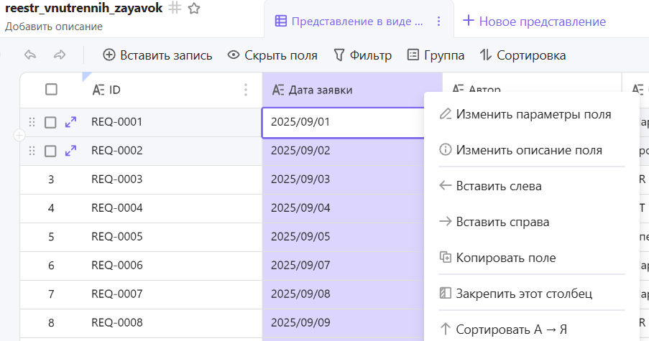Choose 'Копировать поле' menu item
This screenshot has width=649, height=341.
pos(531,258)
